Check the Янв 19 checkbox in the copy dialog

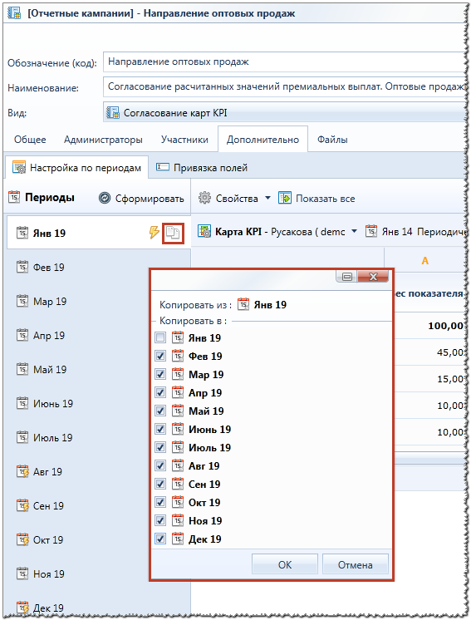[160, 338]
